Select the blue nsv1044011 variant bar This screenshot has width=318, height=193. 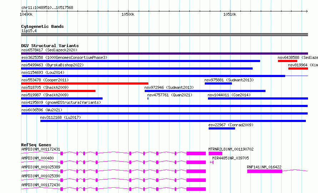[x=258, y=98]
